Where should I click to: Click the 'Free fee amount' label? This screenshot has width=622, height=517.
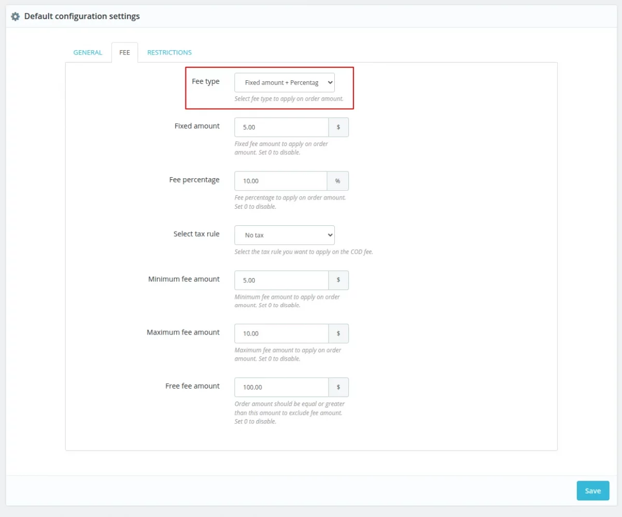click(192, 386)
